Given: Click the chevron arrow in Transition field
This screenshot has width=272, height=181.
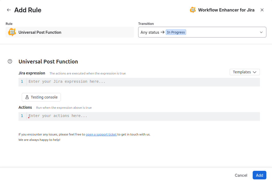Looking at the screenshot, I should click(x=261, y=32).
